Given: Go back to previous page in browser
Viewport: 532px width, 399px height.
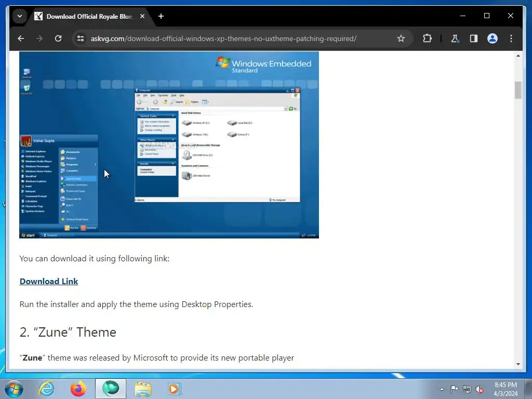Looking at the screenshot, I should 21,38.
